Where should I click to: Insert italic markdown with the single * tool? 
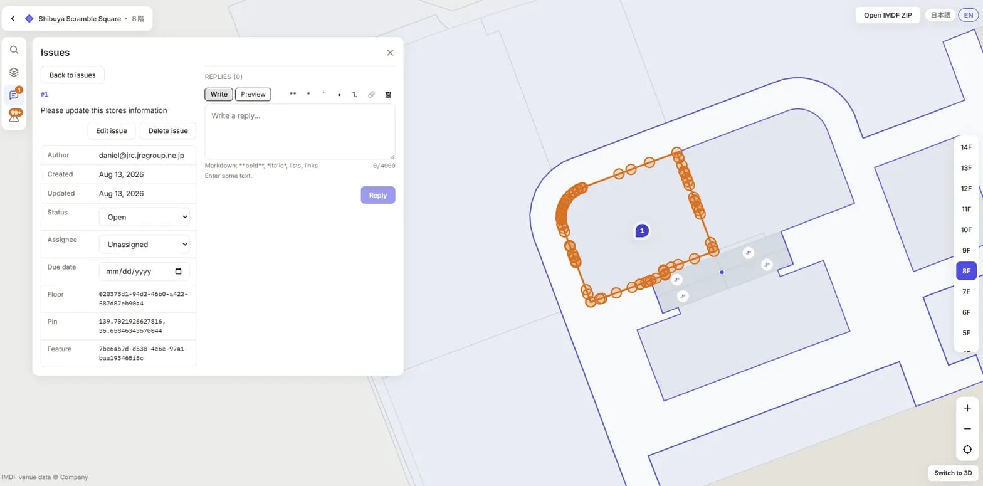click(x=308, y=94)
